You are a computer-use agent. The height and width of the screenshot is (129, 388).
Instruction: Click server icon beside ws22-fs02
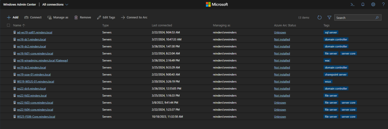click(x=15, y=96)
